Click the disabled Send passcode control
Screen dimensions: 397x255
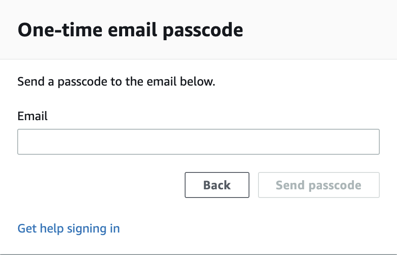click(319, 185)
